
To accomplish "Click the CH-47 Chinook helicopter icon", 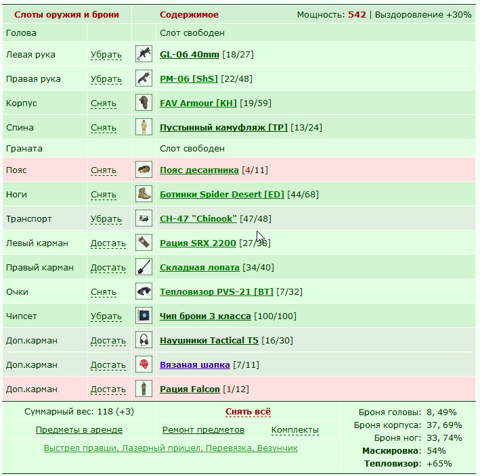I will pyautogui.click(x=144, y=218).
